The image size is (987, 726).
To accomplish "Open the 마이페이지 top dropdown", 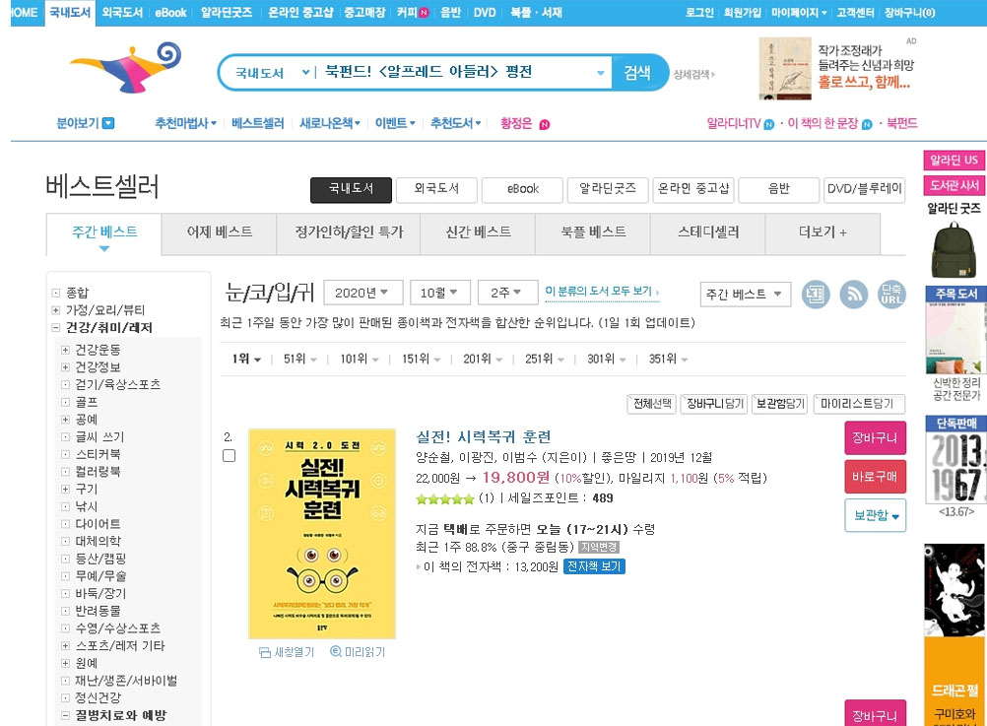I will pos(798,13).
